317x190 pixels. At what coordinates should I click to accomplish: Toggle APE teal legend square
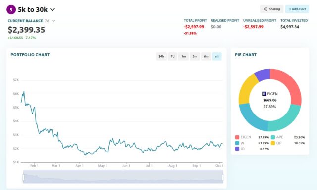click(273, 137)
